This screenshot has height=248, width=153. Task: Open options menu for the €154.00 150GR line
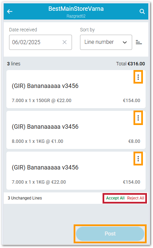pos(138,77)
